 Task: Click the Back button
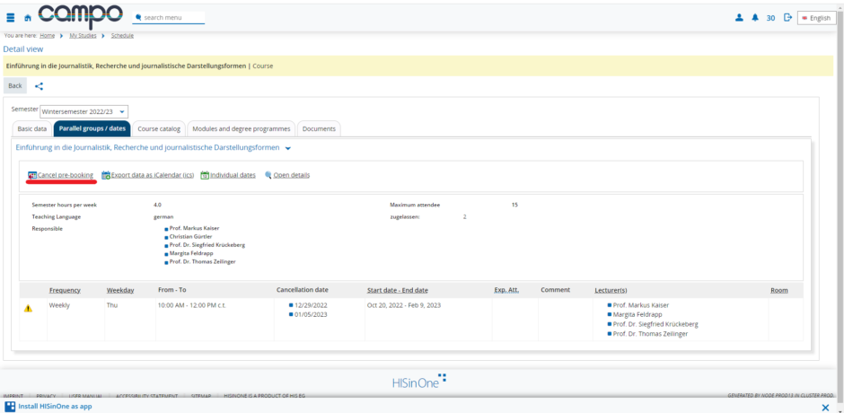15,86
